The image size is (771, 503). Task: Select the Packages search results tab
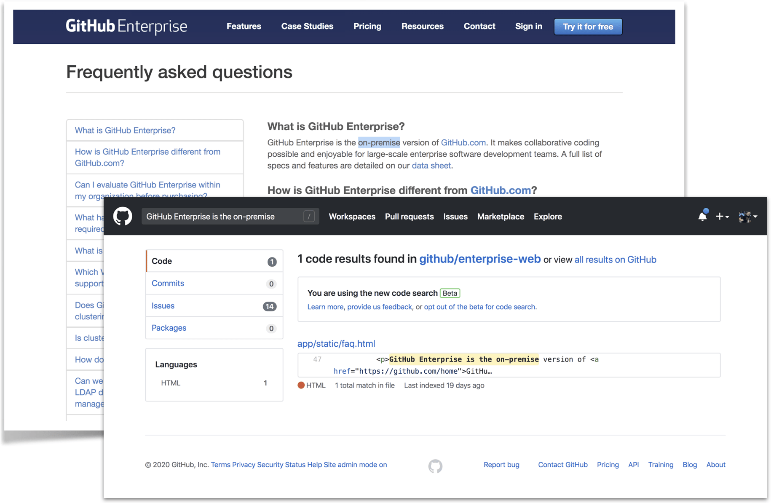coord(214,328)
